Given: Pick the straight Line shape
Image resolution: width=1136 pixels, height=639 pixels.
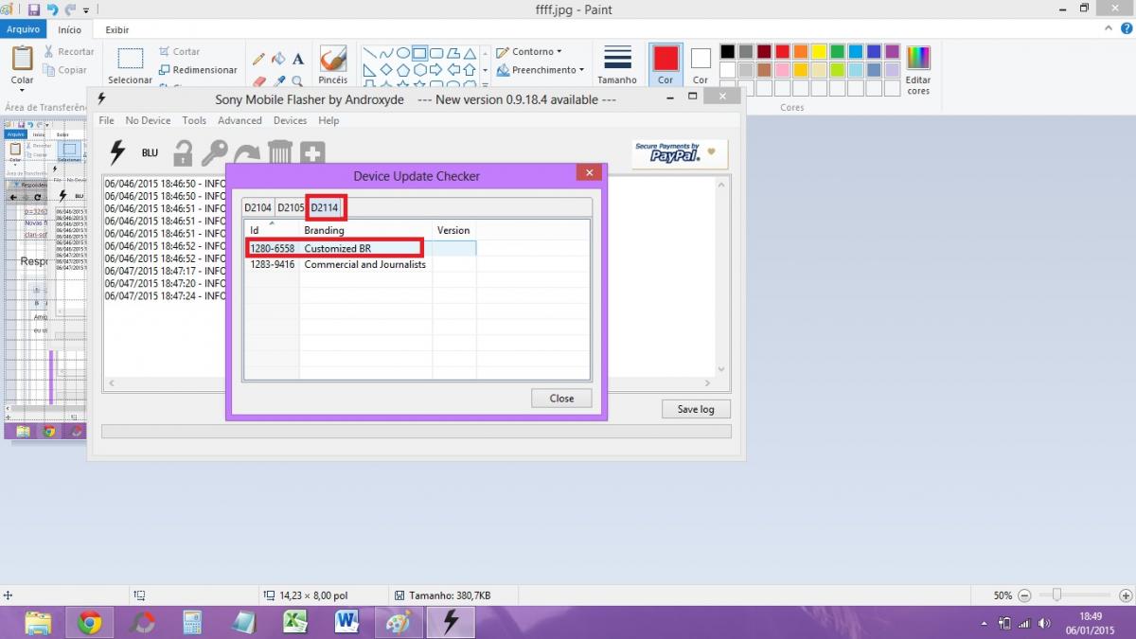Looking at the screenshot, I should coord(369,53).
